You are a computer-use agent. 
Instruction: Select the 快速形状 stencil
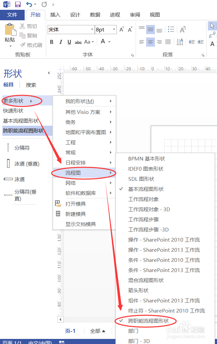point(13,111)
